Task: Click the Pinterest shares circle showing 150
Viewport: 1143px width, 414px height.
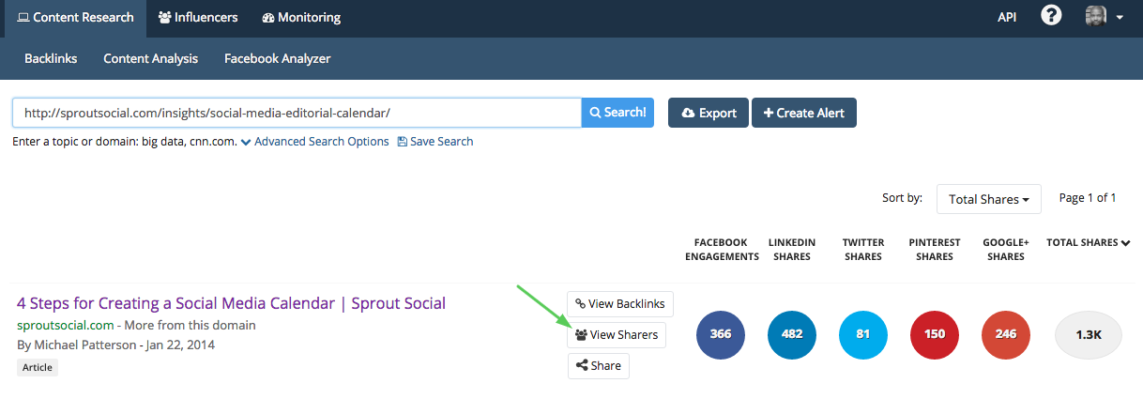Action: [x=935, y=335]
